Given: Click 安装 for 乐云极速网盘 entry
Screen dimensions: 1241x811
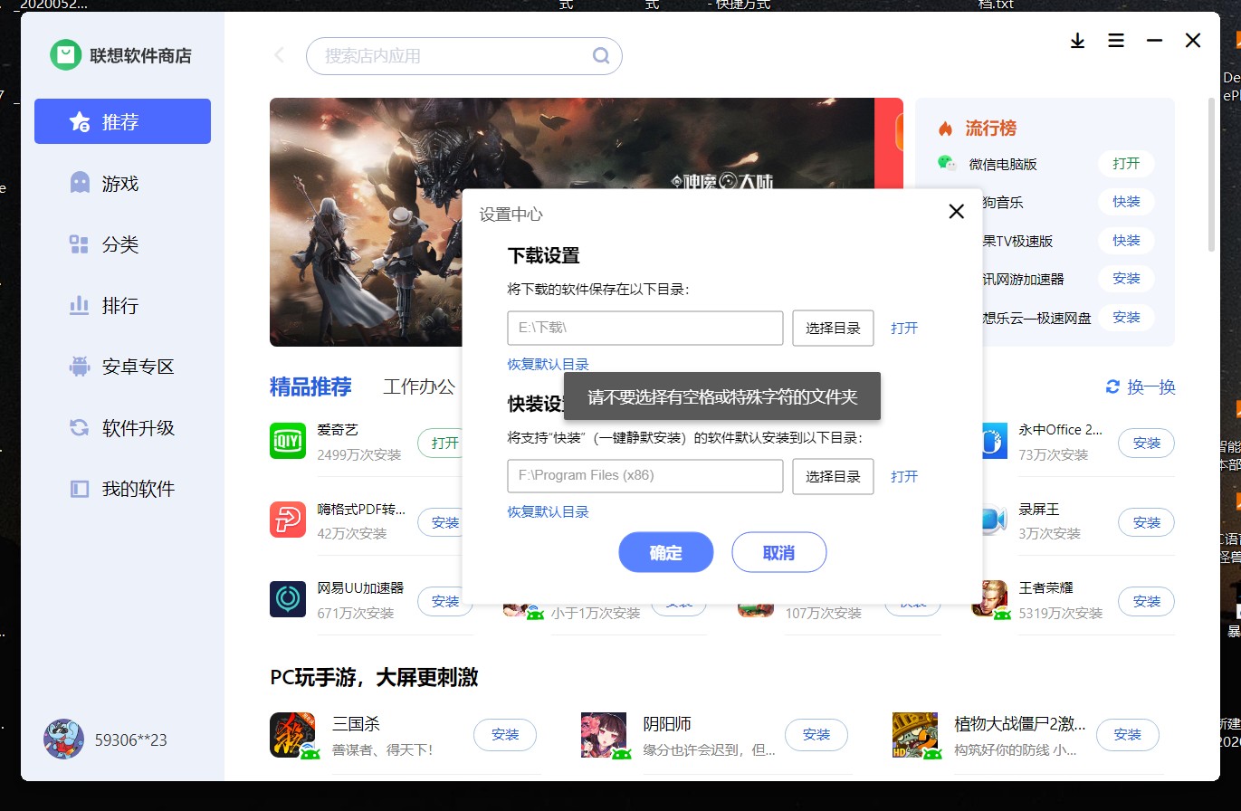Looking at the screenshot, I should pyautogui.click(x=1127, y=318).
